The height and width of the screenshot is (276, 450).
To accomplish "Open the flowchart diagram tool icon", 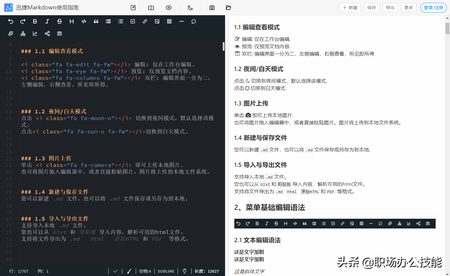I will pyautogui.click(x=23, y=34).
